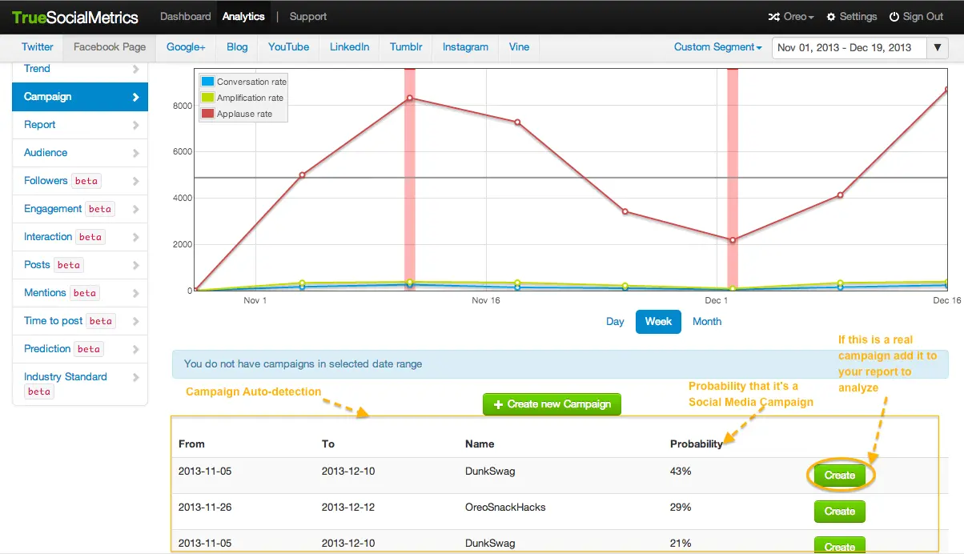This screenshot has height=554, width=964.
Task: Open the date range picker arrow
Action: (938, 48)
